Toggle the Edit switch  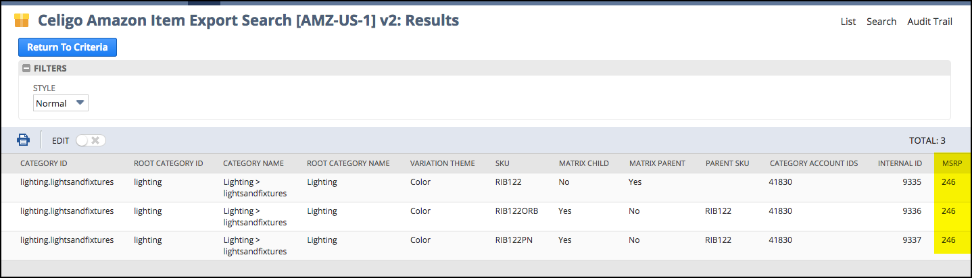coord(91,140)
